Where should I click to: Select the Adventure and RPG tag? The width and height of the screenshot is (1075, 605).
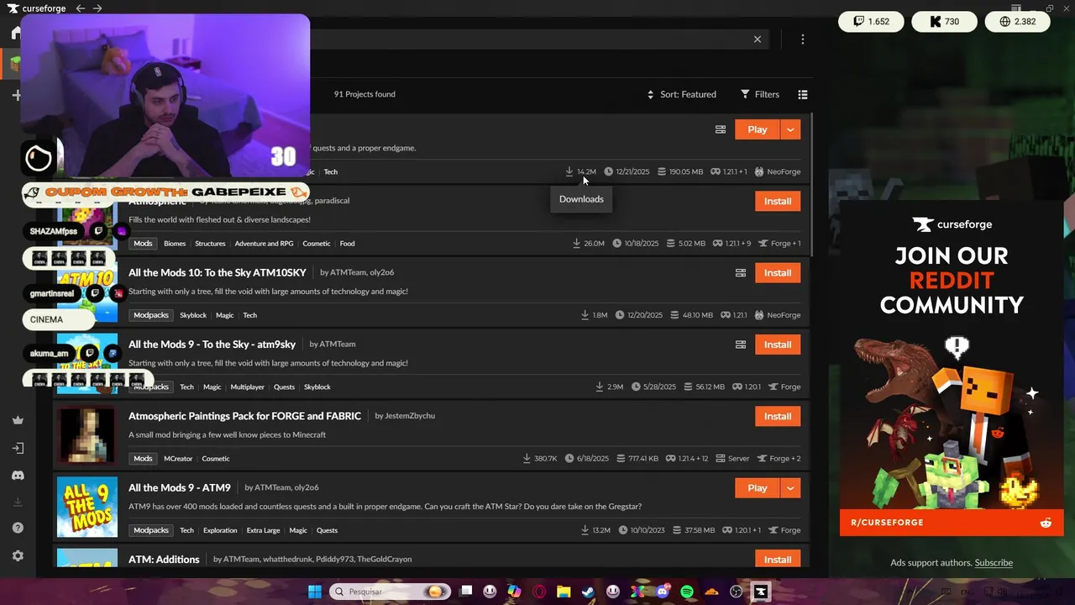264,244
